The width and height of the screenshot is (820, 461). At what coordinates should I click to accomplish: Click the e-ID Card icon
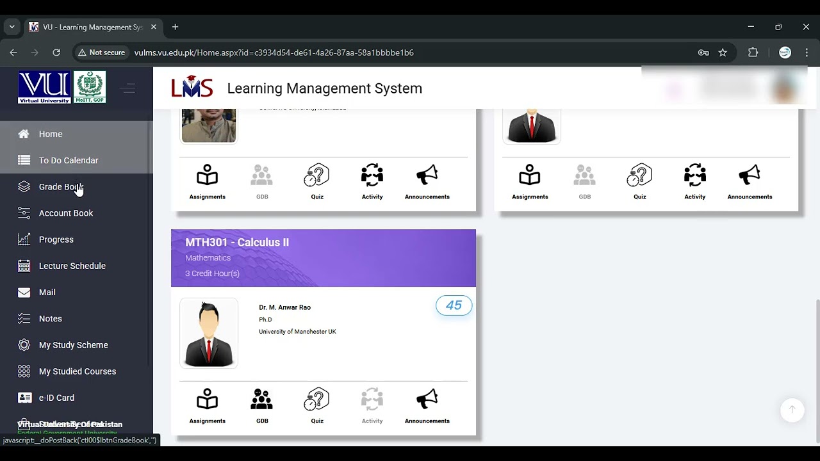pos(24,398)
